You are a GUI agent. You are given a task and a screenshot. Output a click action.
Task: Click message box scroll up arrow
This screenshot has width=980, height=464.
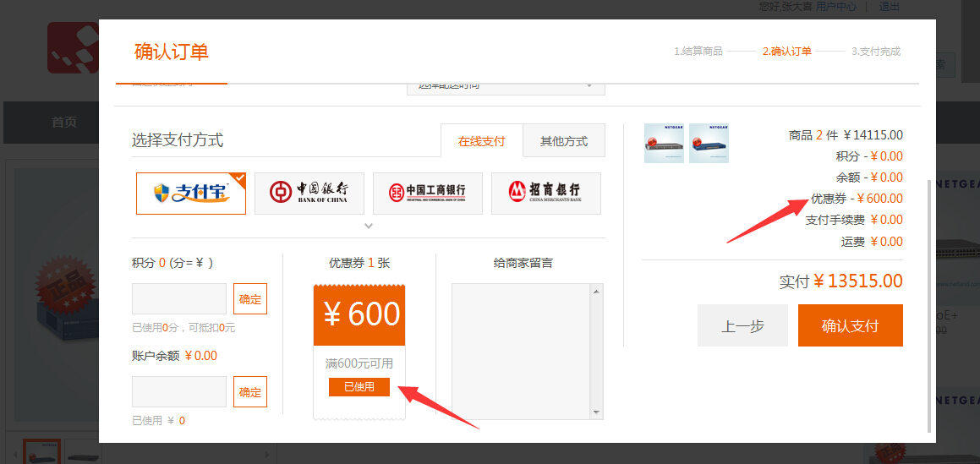click(x=596, y=291)
